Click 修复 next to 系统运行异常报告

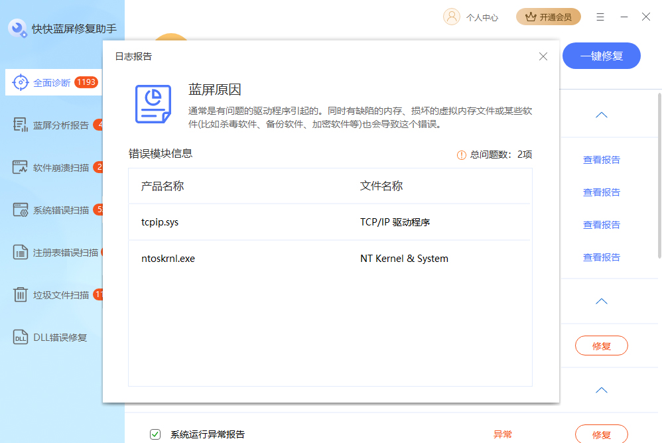[601, 434]
